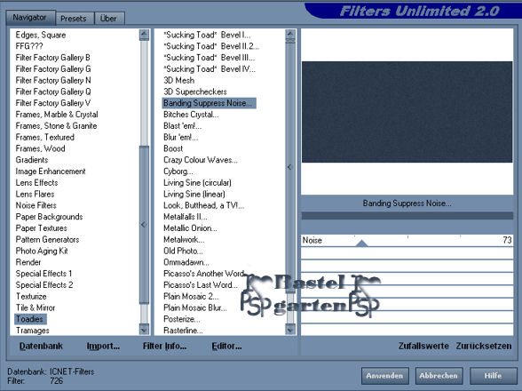Open Hilfe button
This screenshot has height=391, width=522.
coord(493,376)
